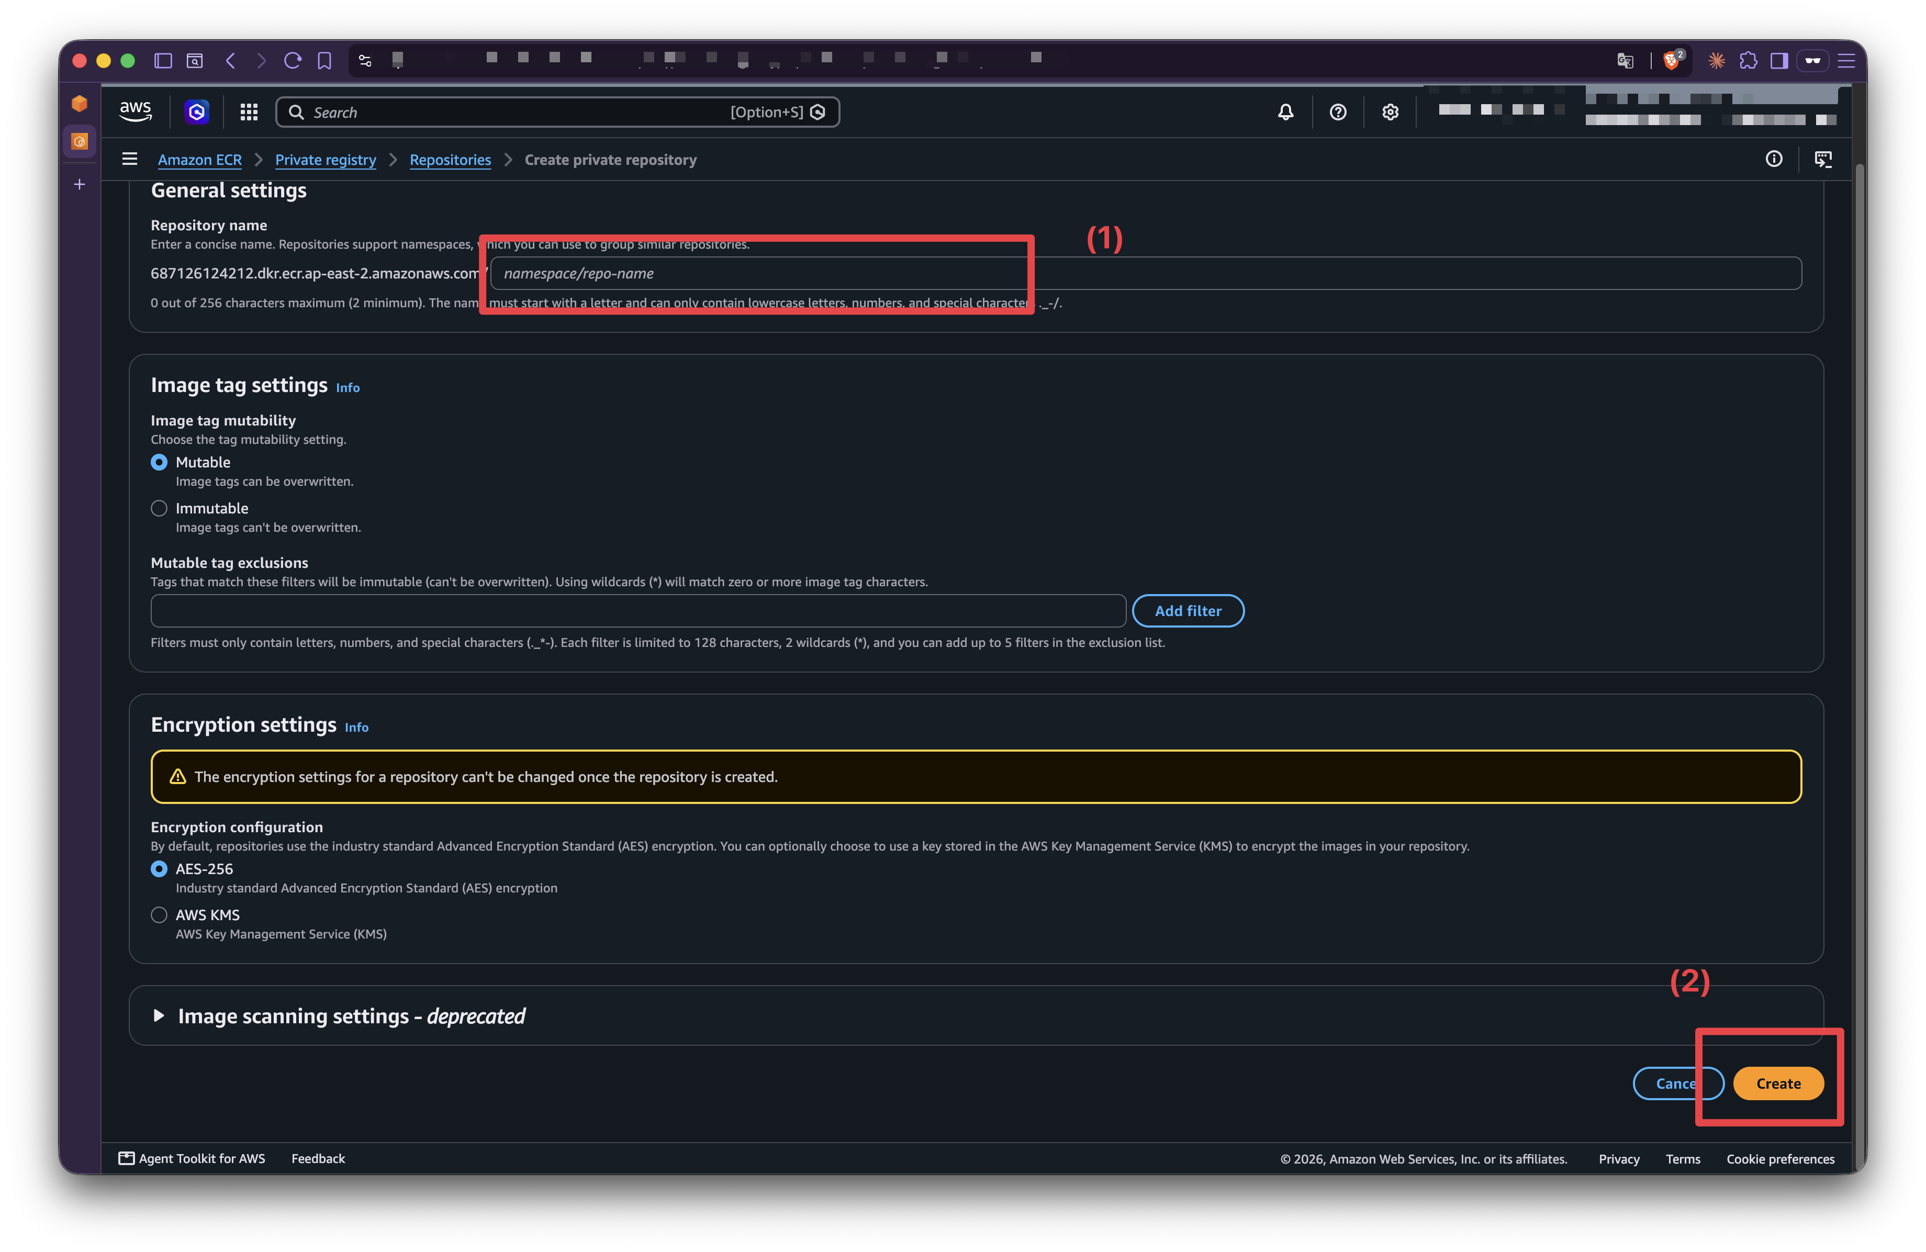Toggle the browser side panel
1926x1252 pixels.
pyautogui.click(x=1779, y=61)
